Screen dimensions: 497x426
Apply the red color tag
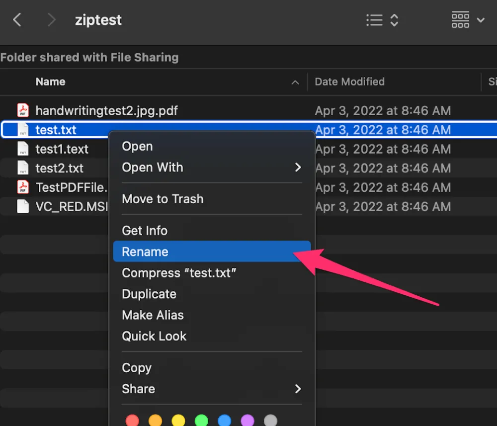click(x=132, y=421)
